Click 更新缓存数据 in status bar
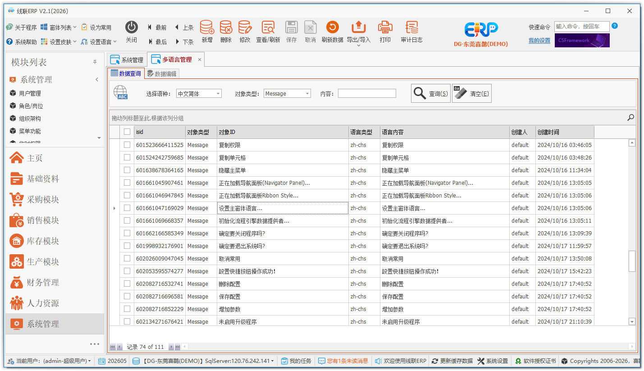 click(452, 361)
